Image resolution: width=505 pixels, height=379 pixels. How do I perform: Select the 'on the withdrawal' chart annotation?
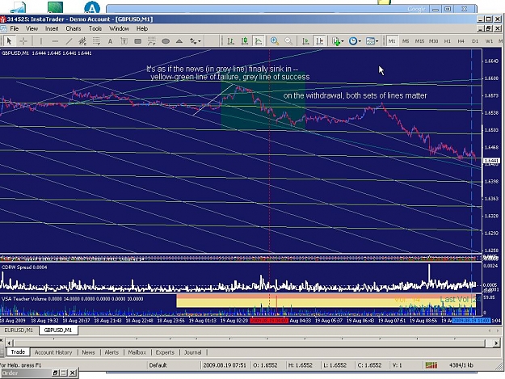pyautogui.click(x=356, y=95)
